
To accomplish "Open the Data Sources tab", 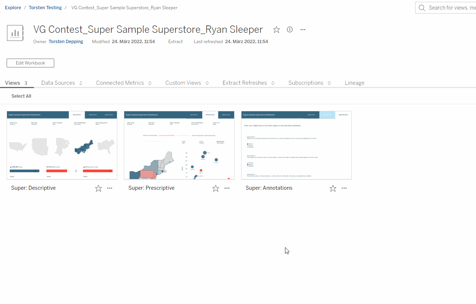I will pos(62,83).
